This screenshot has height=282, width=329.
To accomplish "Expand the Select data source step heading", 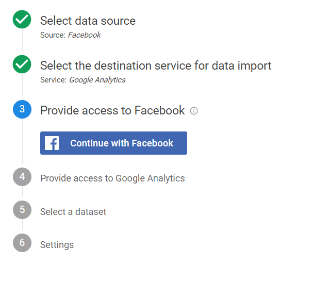I will tap(88, 21).
